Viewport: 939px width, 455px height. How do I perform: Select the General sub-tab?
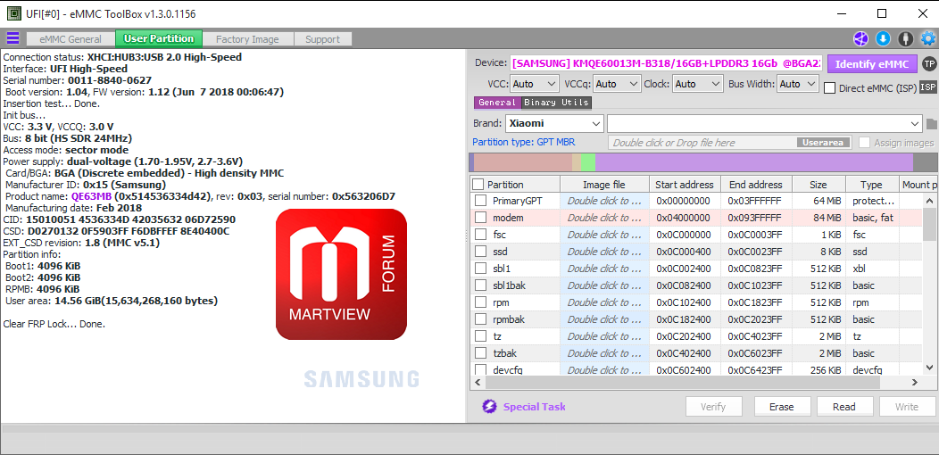tap(497, 103)
